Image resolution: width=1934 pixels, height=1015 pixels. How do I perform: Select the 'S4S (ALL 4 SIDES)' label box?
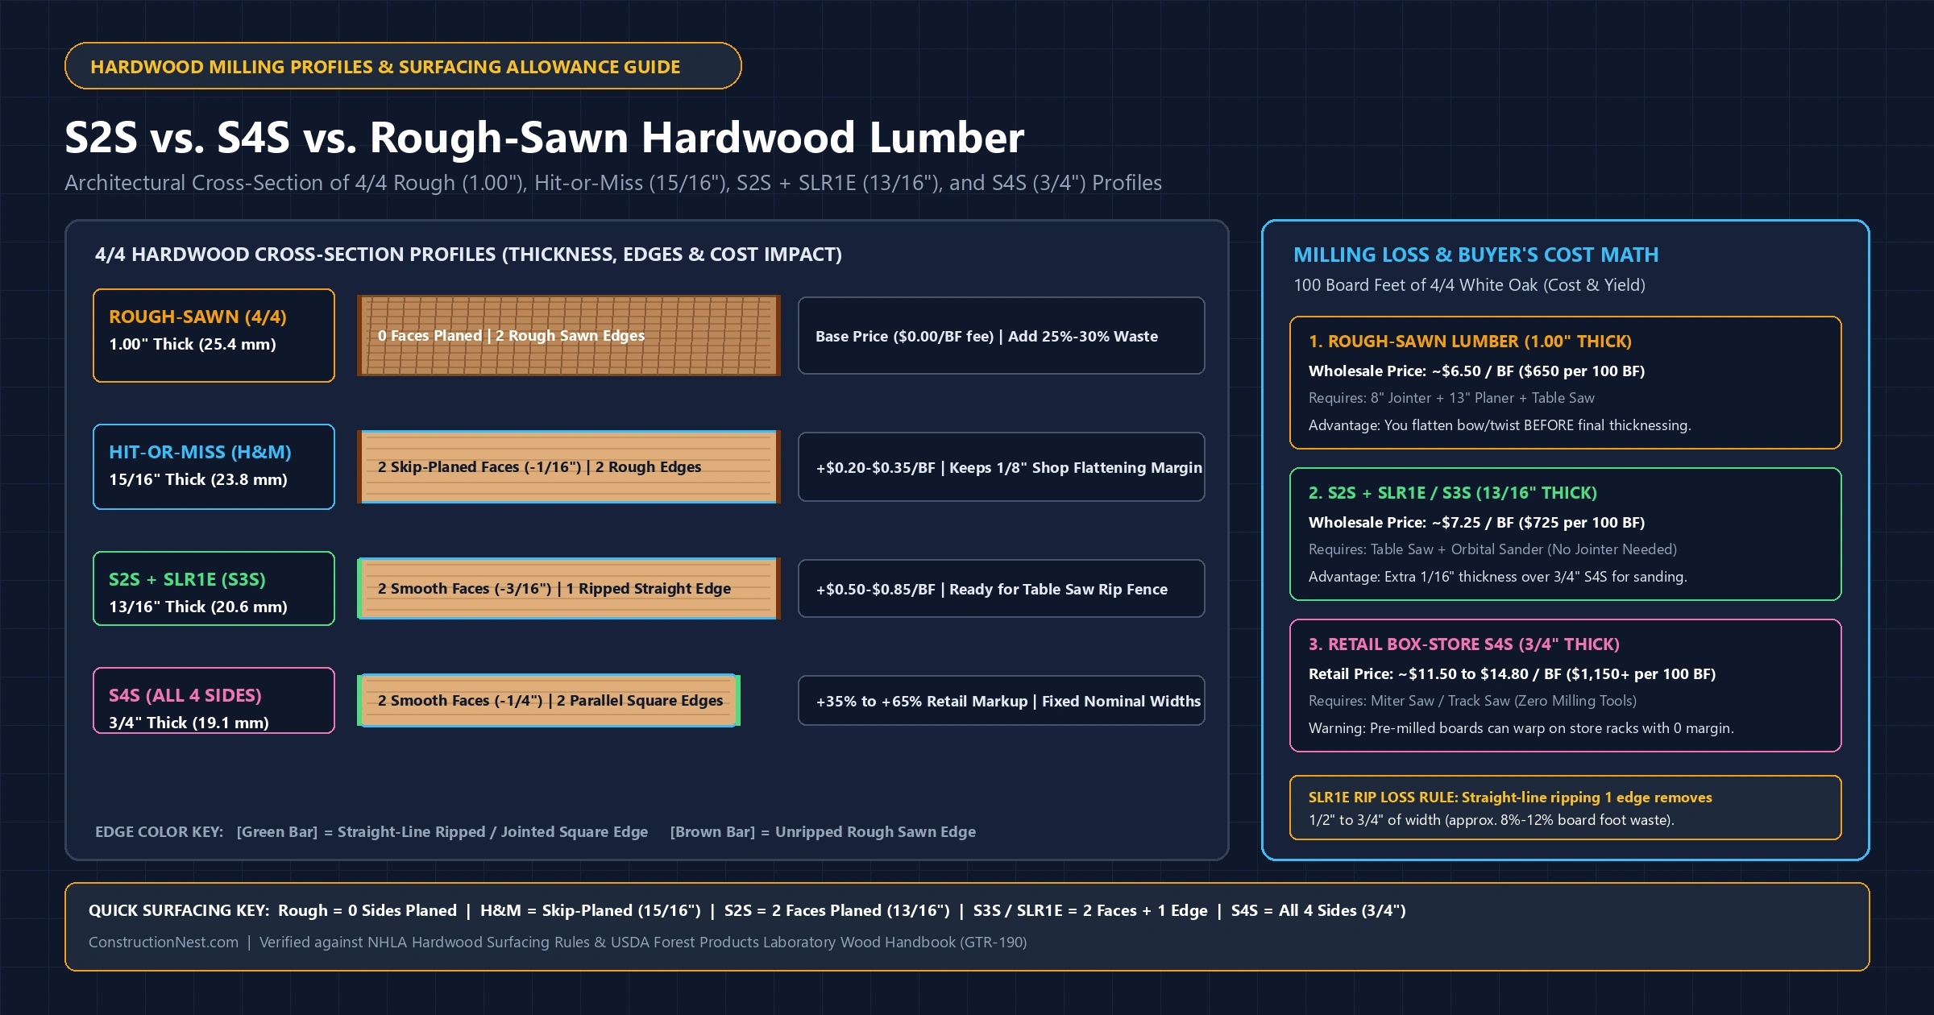pos(214,700)
